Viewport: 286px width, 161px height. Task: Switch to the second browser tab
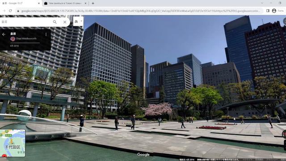65,3
